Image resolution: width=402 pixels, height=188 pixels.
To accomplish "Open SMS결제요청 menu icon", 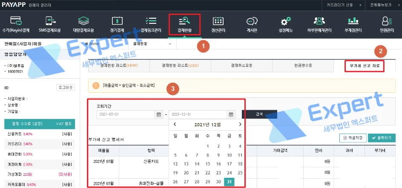I will (x=50, y=21).
